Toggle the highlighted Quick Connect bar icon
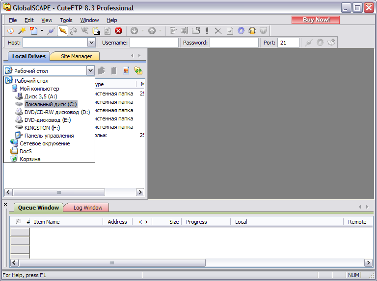 [x=62, y=31]
